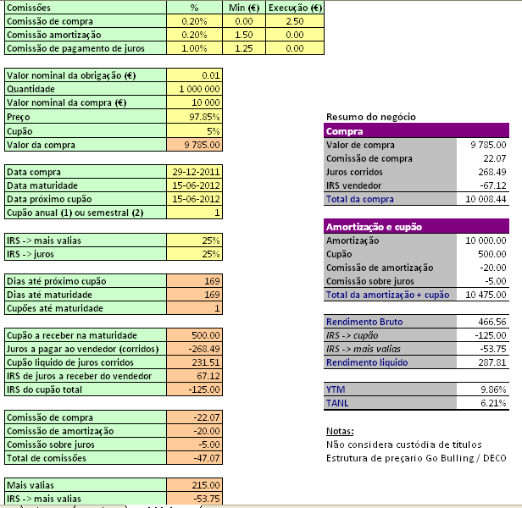This screenshot has width=522, height=508.
Task: Click the Rendimento Bruto label
Action: (390, 322)
